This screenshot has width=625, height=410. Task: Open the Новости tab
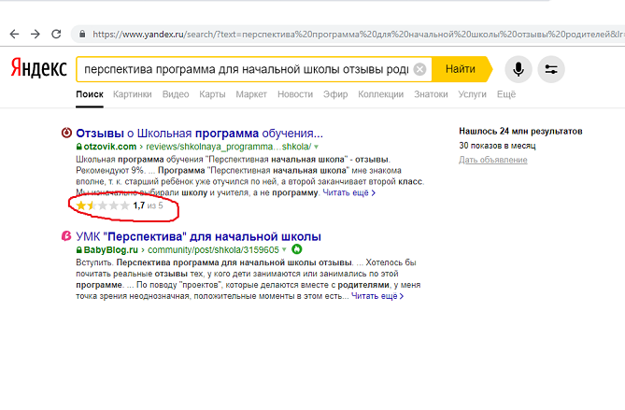point(295,94)
